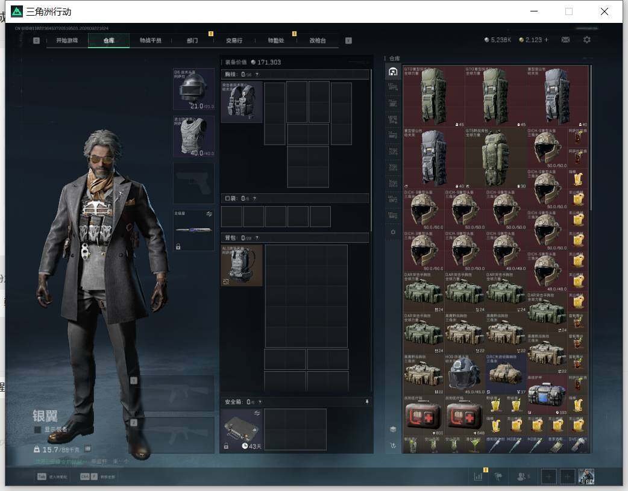The width and height of the screenshot is (628, 491).
Task: Click the GT5 野战背包 item
Action: click(495, 158)
